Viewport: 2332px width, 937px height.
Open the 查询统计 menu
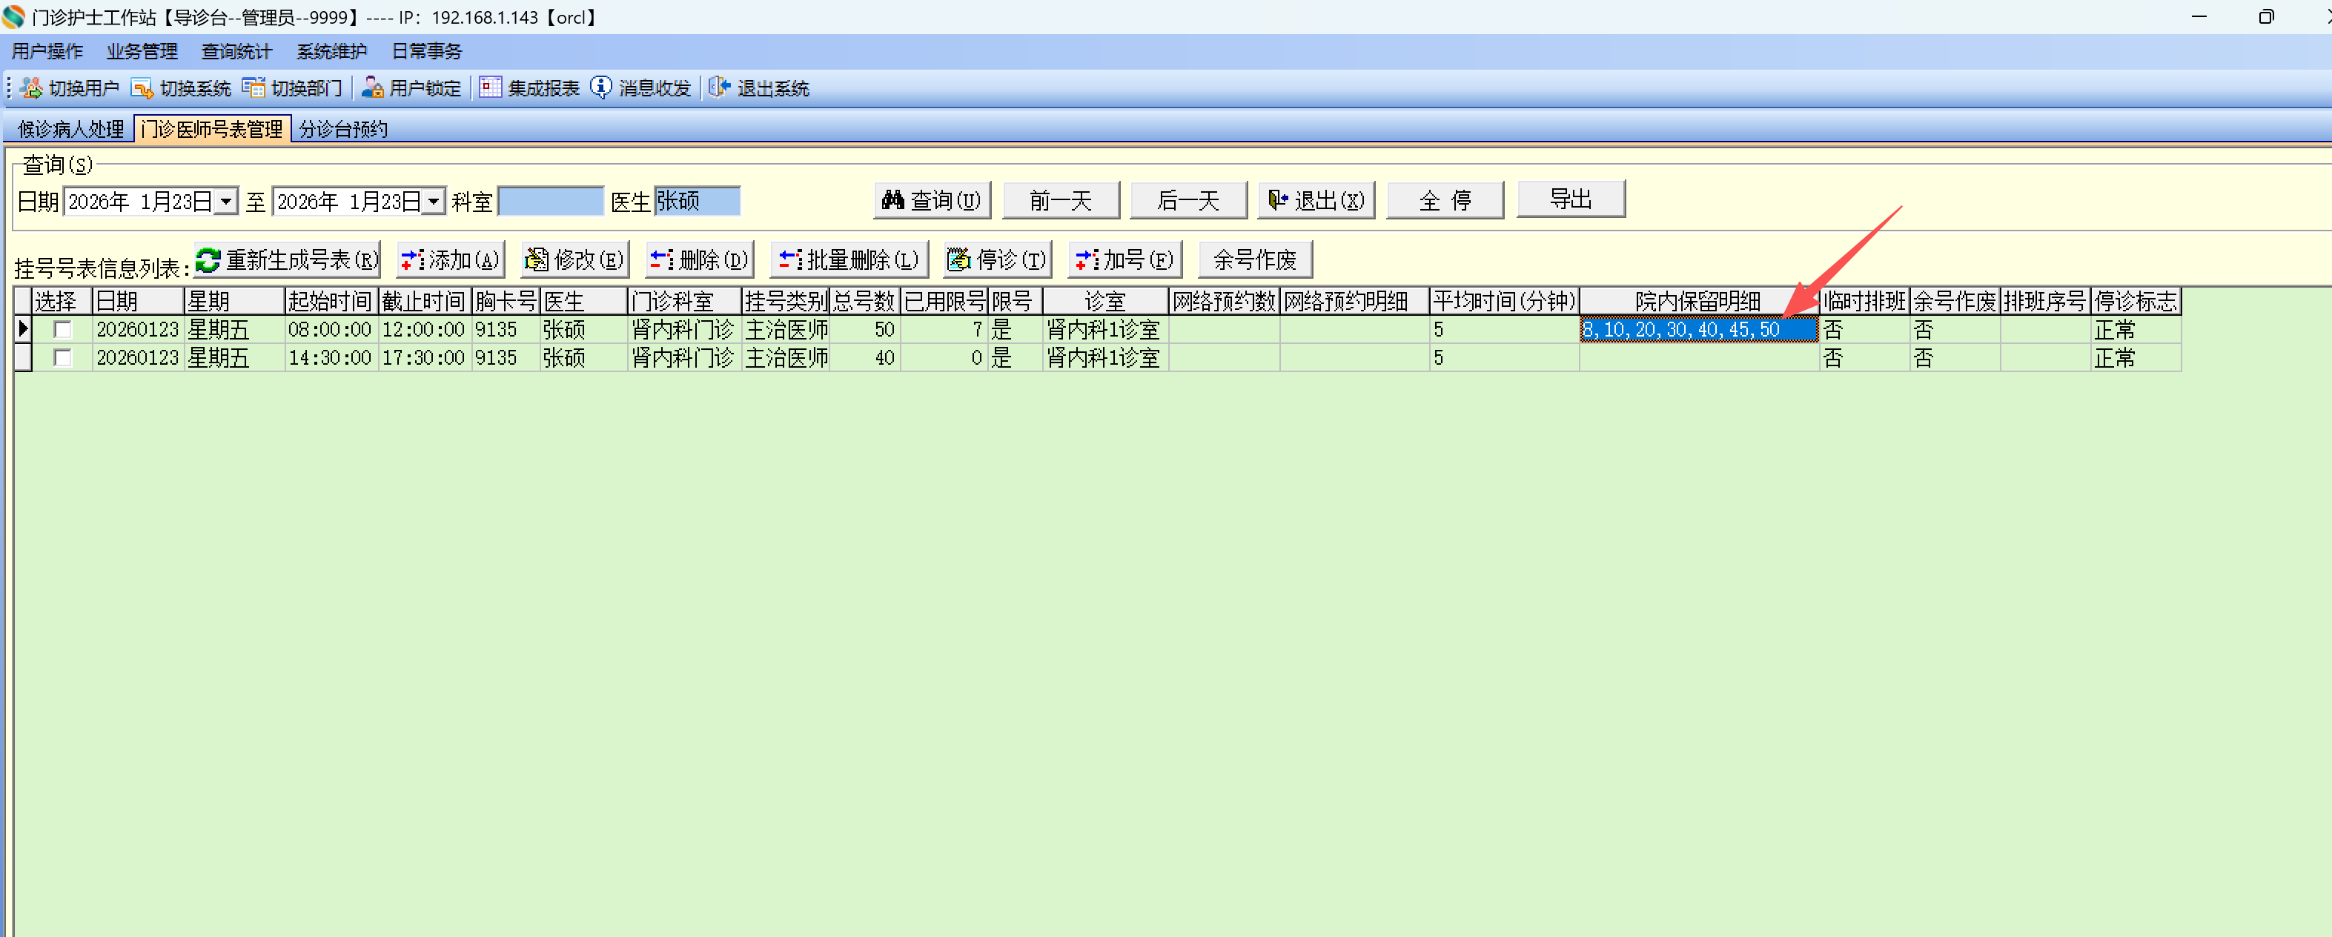tap(236, 52)
